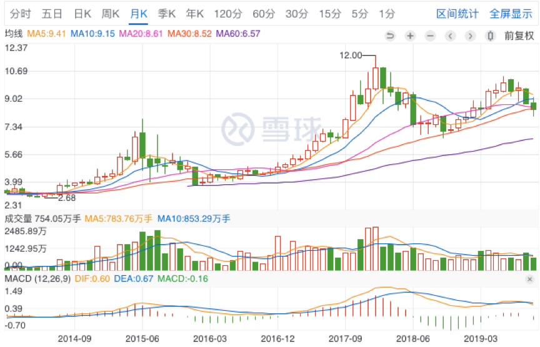Click the DIF:0.60 value

[92, 279]
